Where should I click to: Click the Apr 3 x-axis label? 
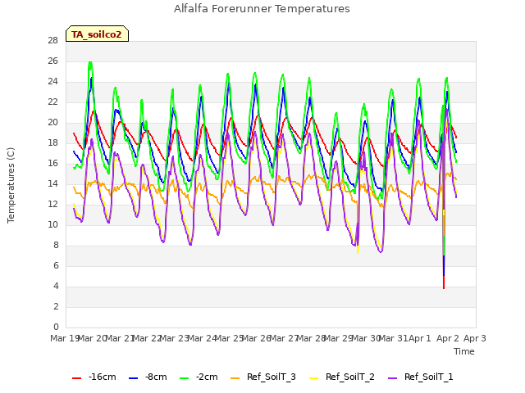[x=475, y=338]
